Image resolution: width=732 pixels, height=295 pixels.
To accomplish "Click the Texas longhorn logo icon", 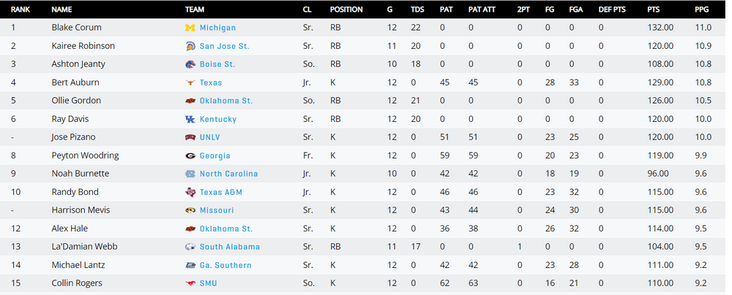I will coord(190,83).
